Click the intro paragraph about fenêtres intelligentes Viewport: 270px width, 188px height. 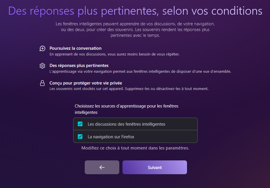click(x=135, y=30)
